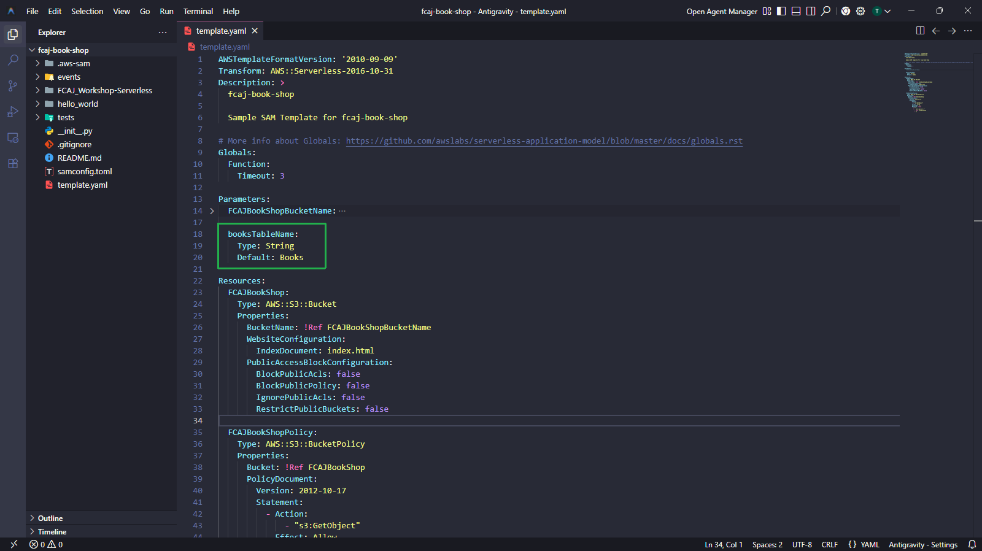Open the Source Control view
The image size is (982, 551).
13,86
